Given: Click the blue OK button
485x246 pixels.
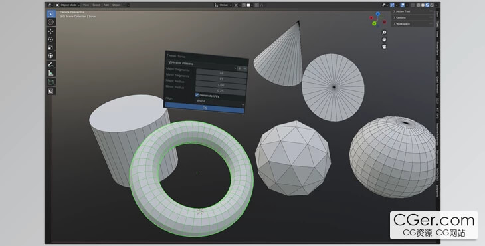Looking at the screenshot, I should click(x=205, y=107).
